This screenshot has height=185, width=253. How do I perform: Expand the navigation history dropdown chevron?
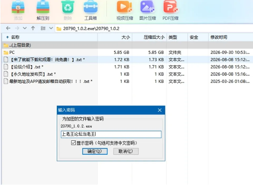click(x=25, y=28)
